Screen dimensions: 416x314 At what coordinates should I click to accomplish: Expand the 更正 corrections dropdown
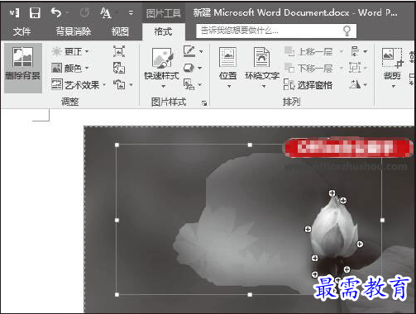coord(87,51)
